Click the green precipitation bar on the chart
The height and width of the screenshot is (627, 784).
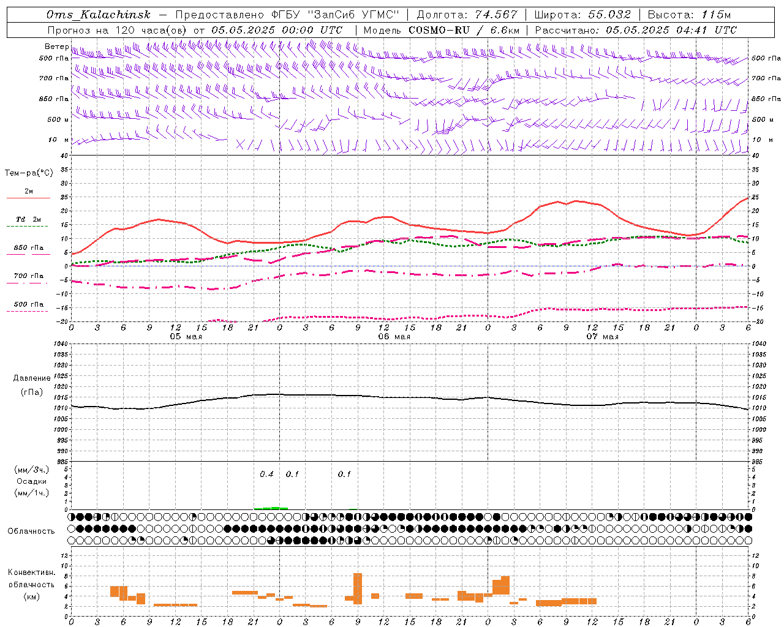(271, 508)
